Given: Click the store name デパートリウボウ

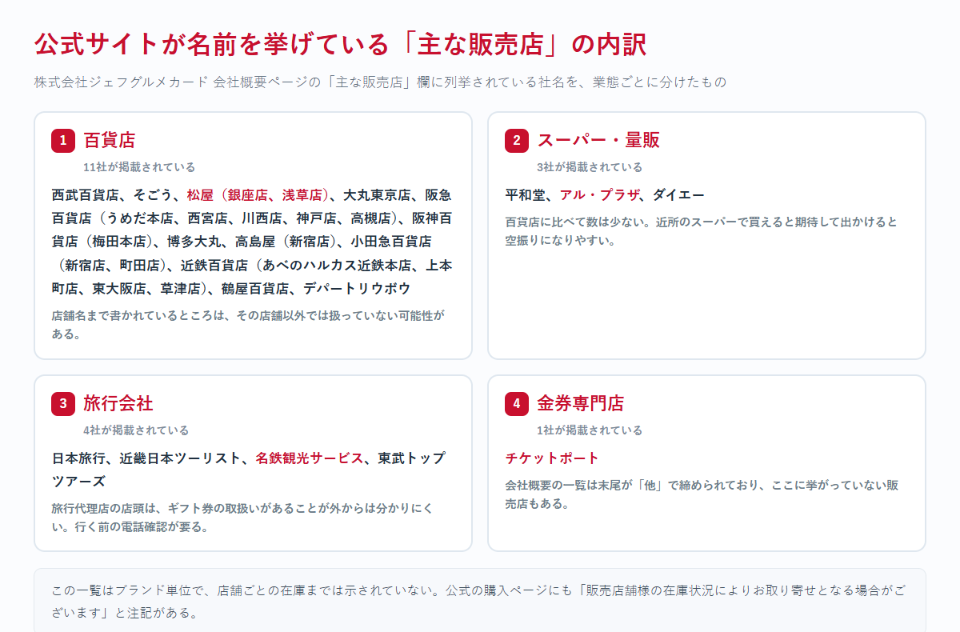Looking at the screenshot, I should [357, 288].
